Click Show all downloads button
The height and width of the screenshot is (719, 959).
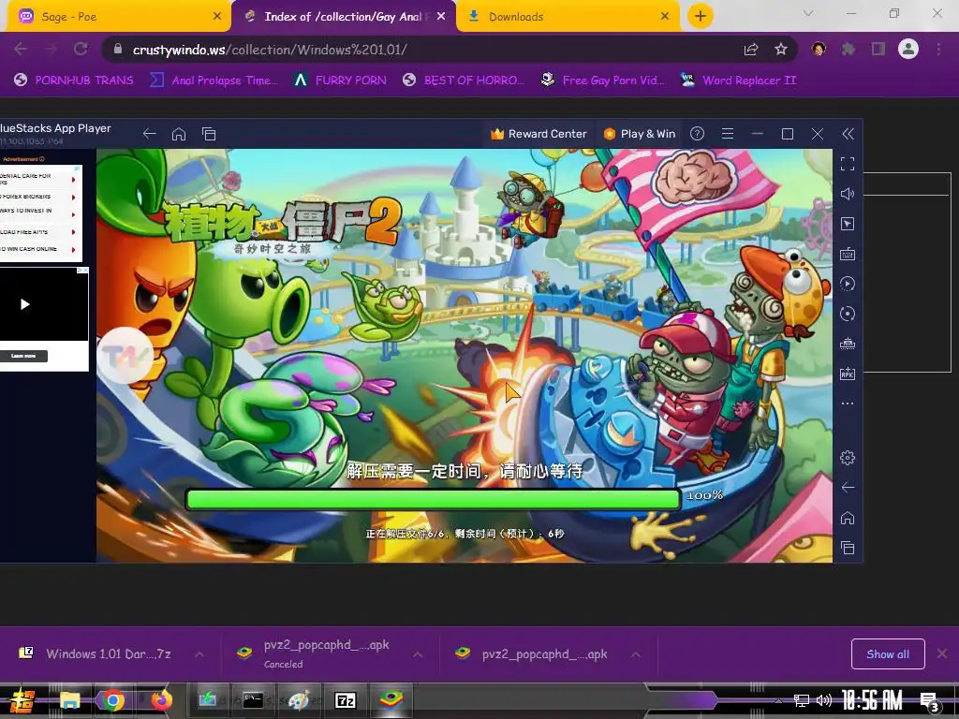click(x=888, y=654)
